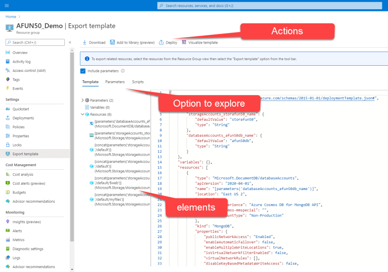Click the Metrics chart icon
The height and width of the screenshot is (272, 388).
pyautogui.click(x=7, y=239)
